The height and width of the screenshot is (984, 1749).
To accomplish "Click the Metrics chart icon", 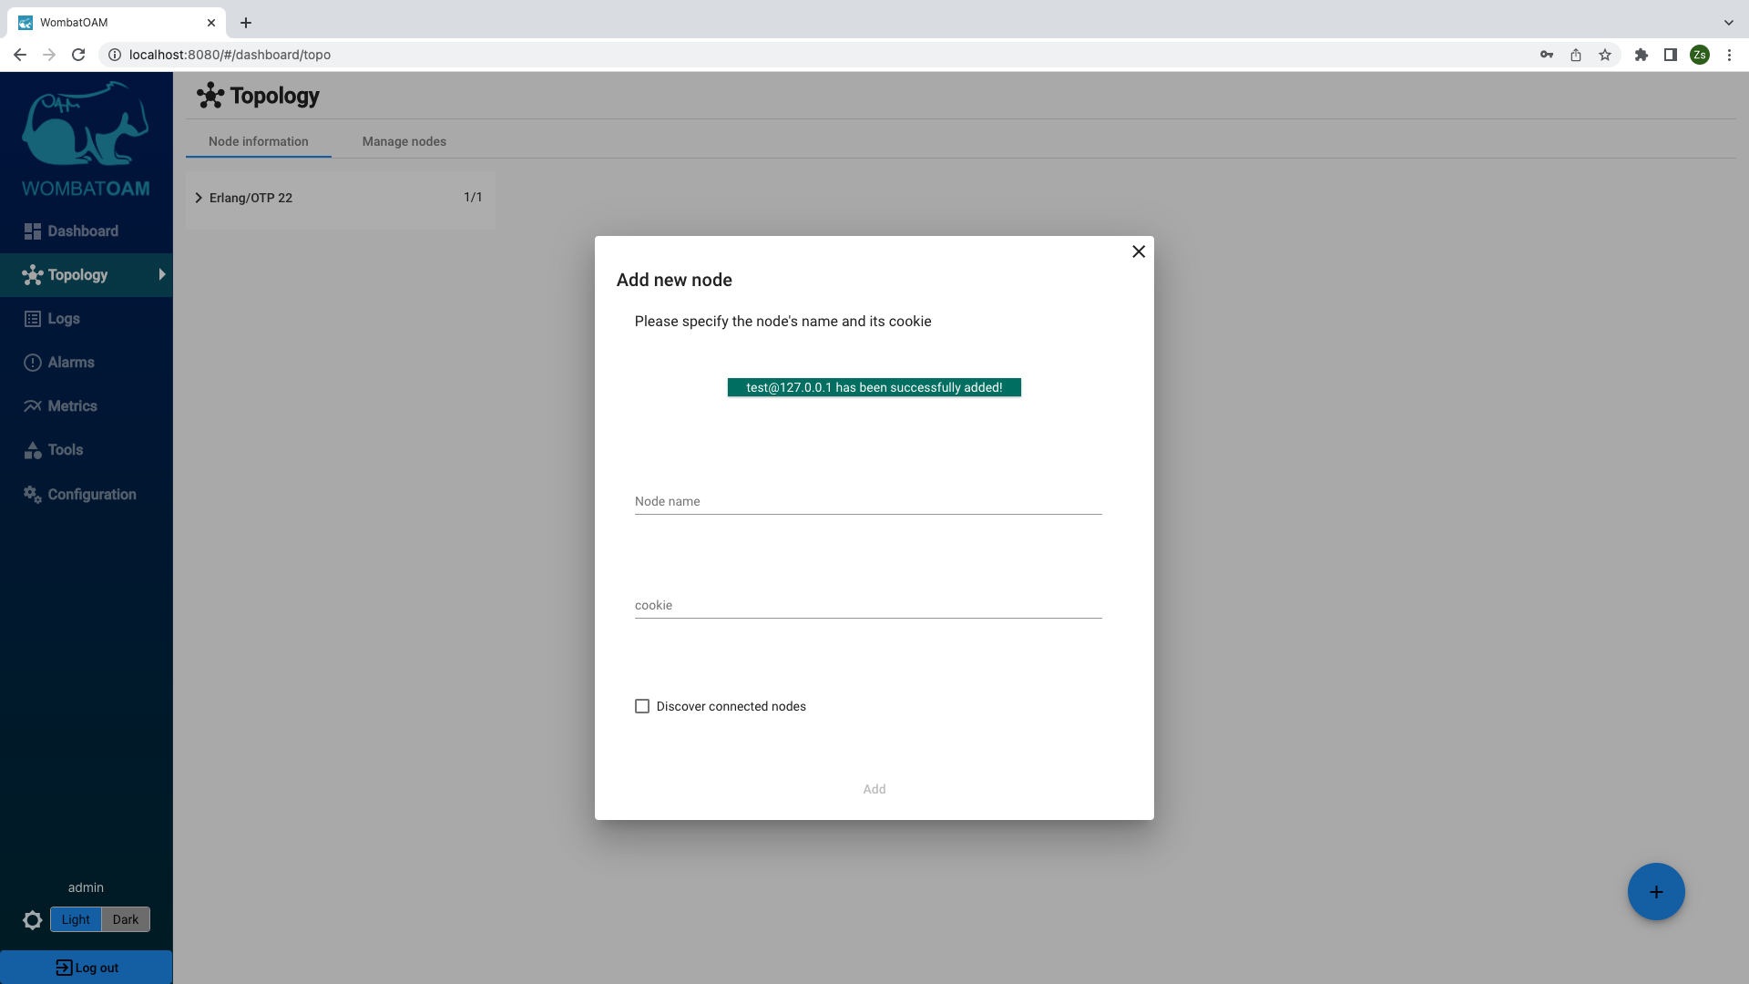I will (33, 406).
